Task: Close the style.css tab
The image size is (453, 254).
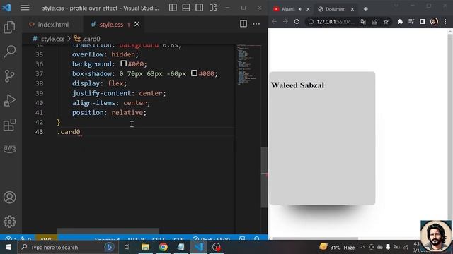Action: [x=137, y=24]
